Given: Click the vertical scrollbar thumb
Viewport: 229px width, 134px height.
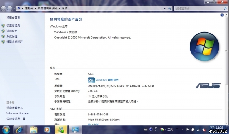Looking at the screenshot, I should coord(226,50).
